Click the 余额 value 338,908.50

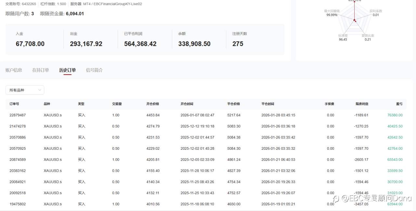click(x=194, y=44)
